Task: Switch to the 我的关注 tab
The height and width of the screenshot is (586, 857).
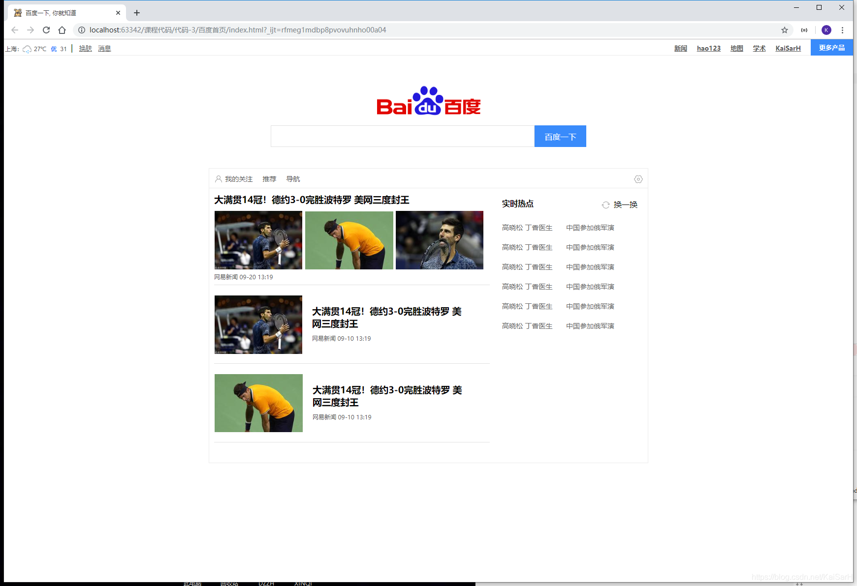Action: click(239, 179)
